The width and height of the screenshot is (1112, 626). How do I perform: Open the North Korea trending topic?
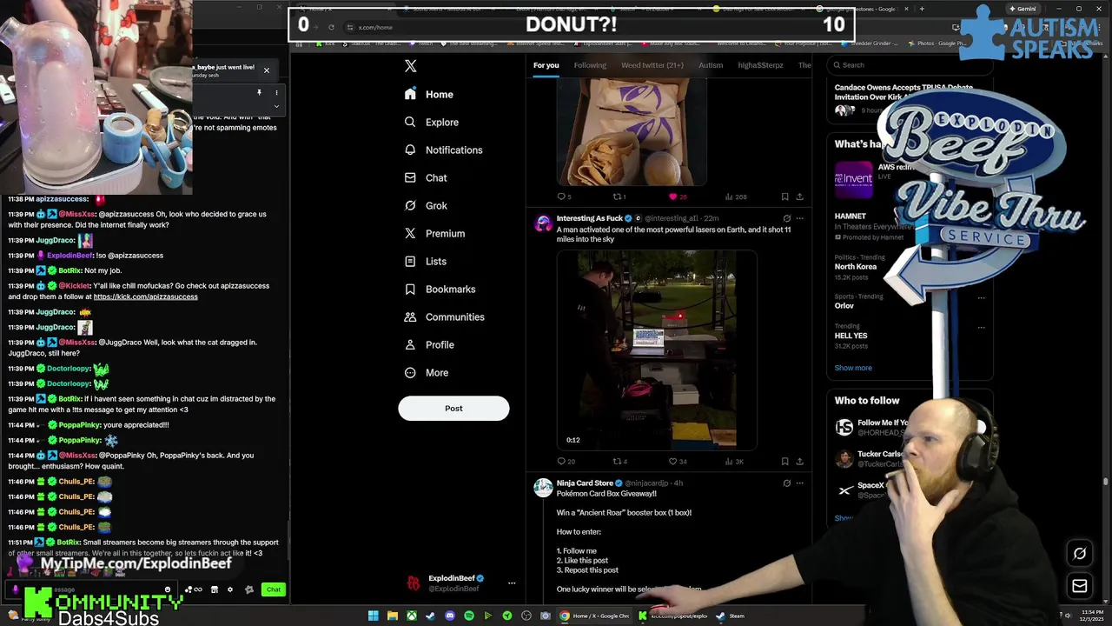pos(856,267)
